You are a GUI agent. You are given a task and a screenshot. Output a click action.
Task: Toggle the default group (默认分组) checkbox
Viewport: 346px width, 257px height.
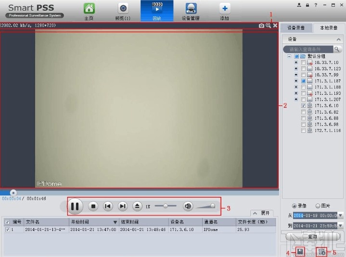click(x=296, y=56)
